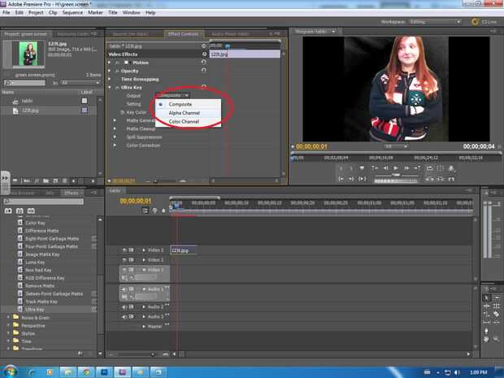Select 123t.jpg in the Project bin
This screenshot has width=504, height=378.
pyautogui.click(x=30, y=111)
